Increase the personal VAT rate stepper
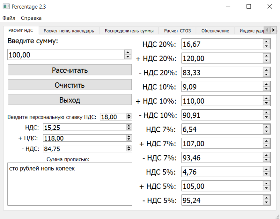The width and height of the screenshot is (280, 219). click(x=129, y=115)
